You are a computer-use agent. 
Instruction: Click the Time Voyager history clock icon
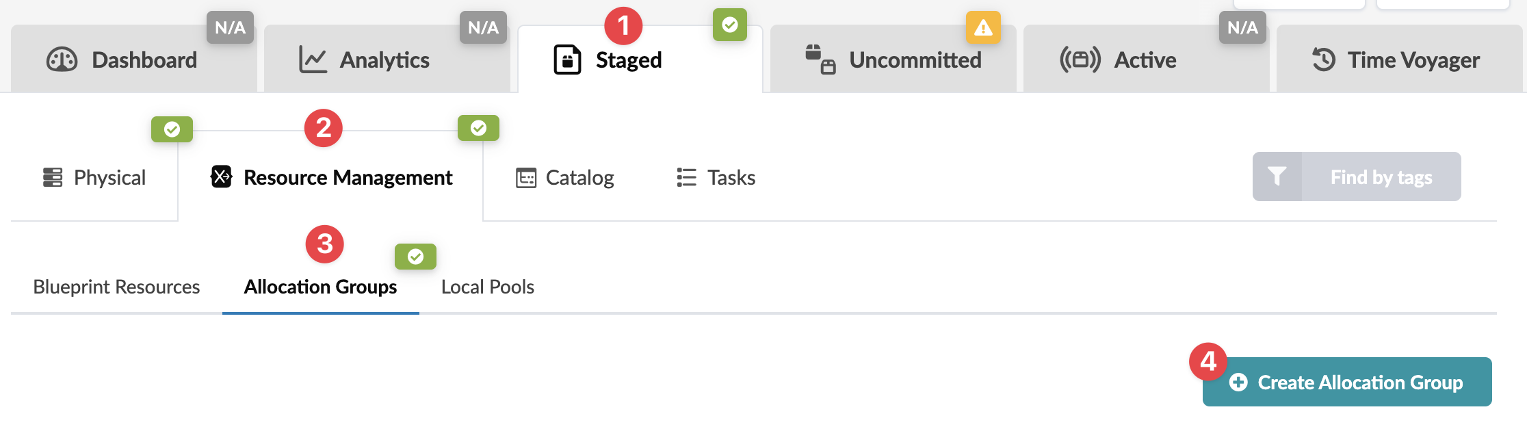(1324, 60)
